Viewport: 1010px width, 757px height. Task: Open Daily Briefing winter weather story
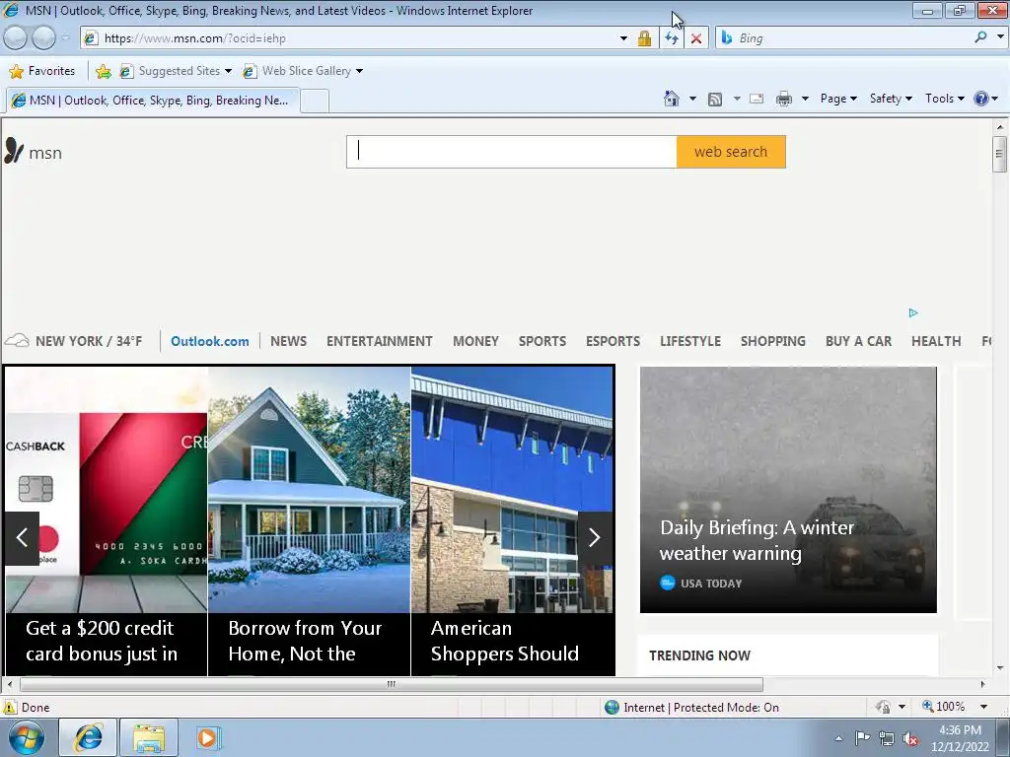pos(788,489)
